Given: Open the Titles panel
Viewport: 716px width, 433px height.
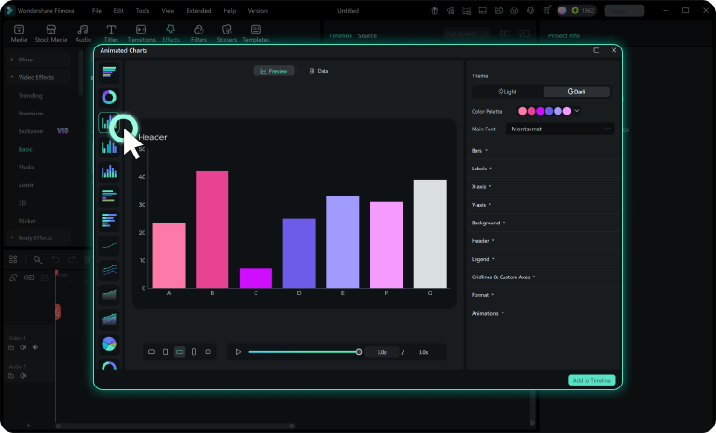Looking at the screenshot, I should pyautogui.click(x=111, y=34).
